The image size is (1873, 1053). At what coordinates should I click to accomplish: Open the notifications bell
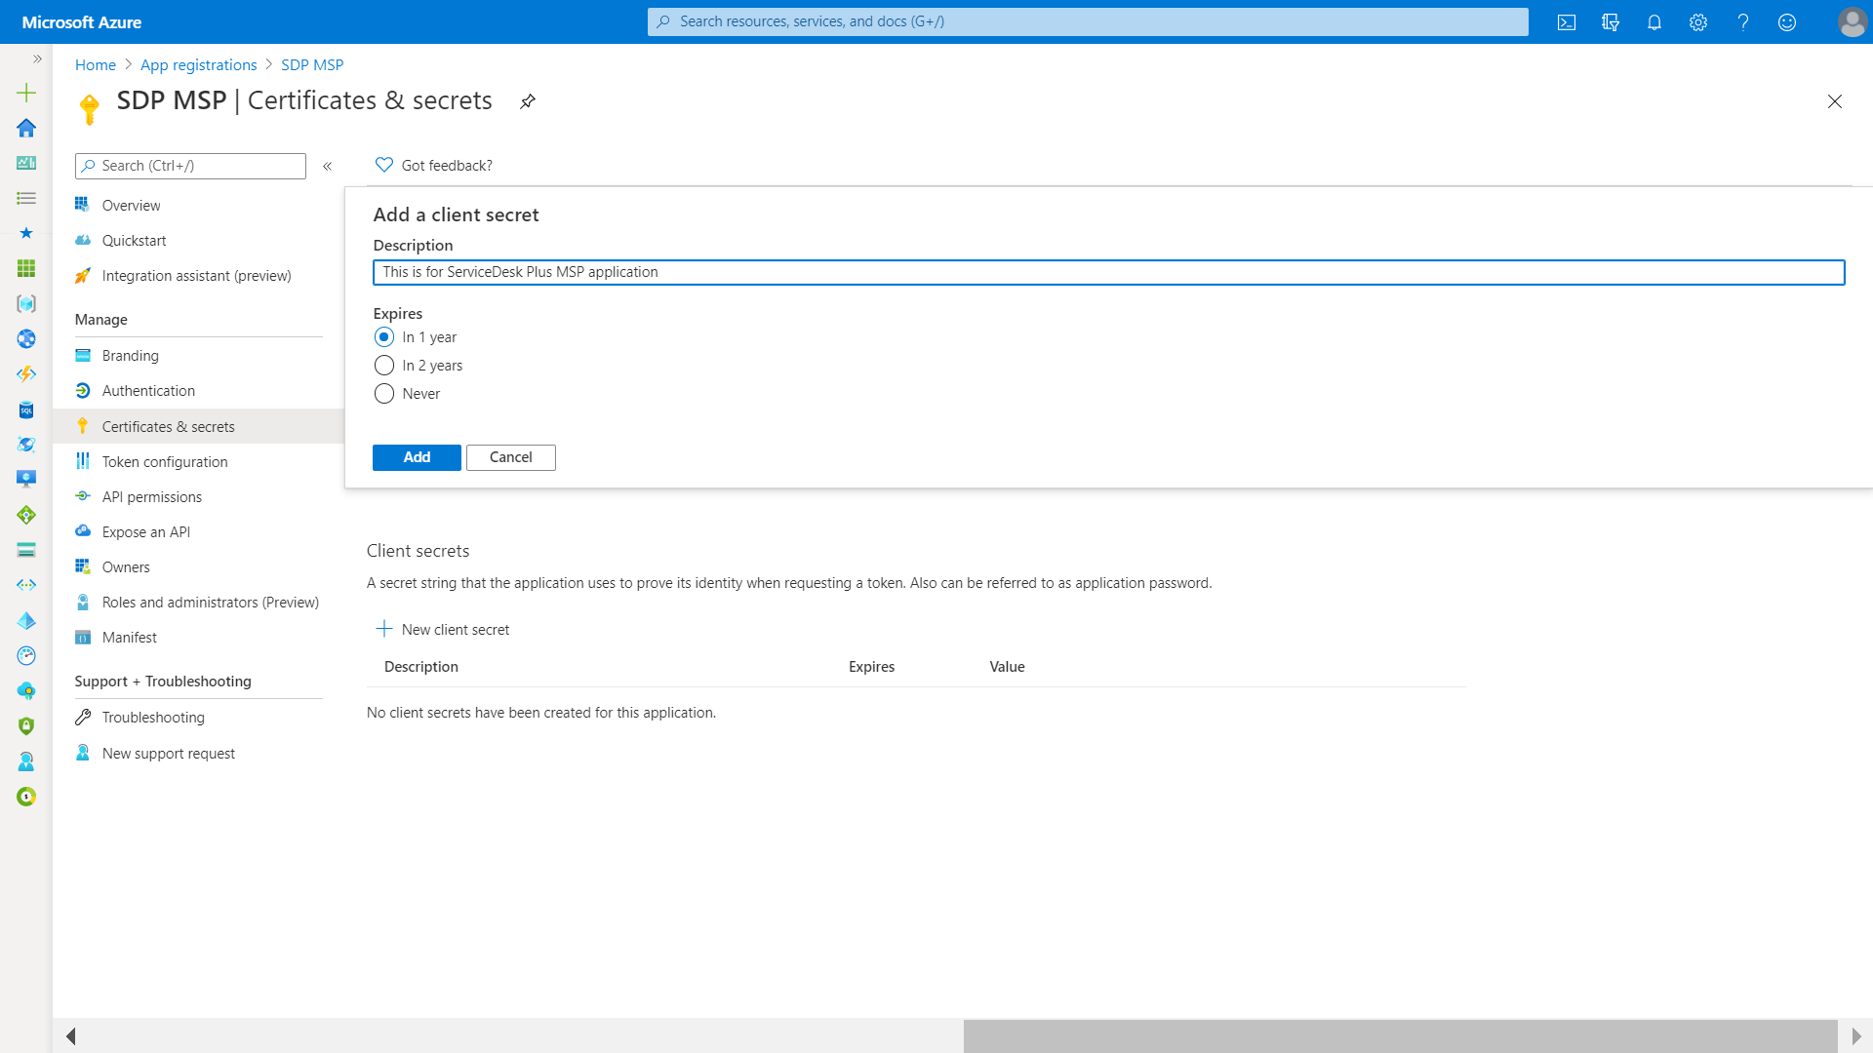(x=1654, y=22)
